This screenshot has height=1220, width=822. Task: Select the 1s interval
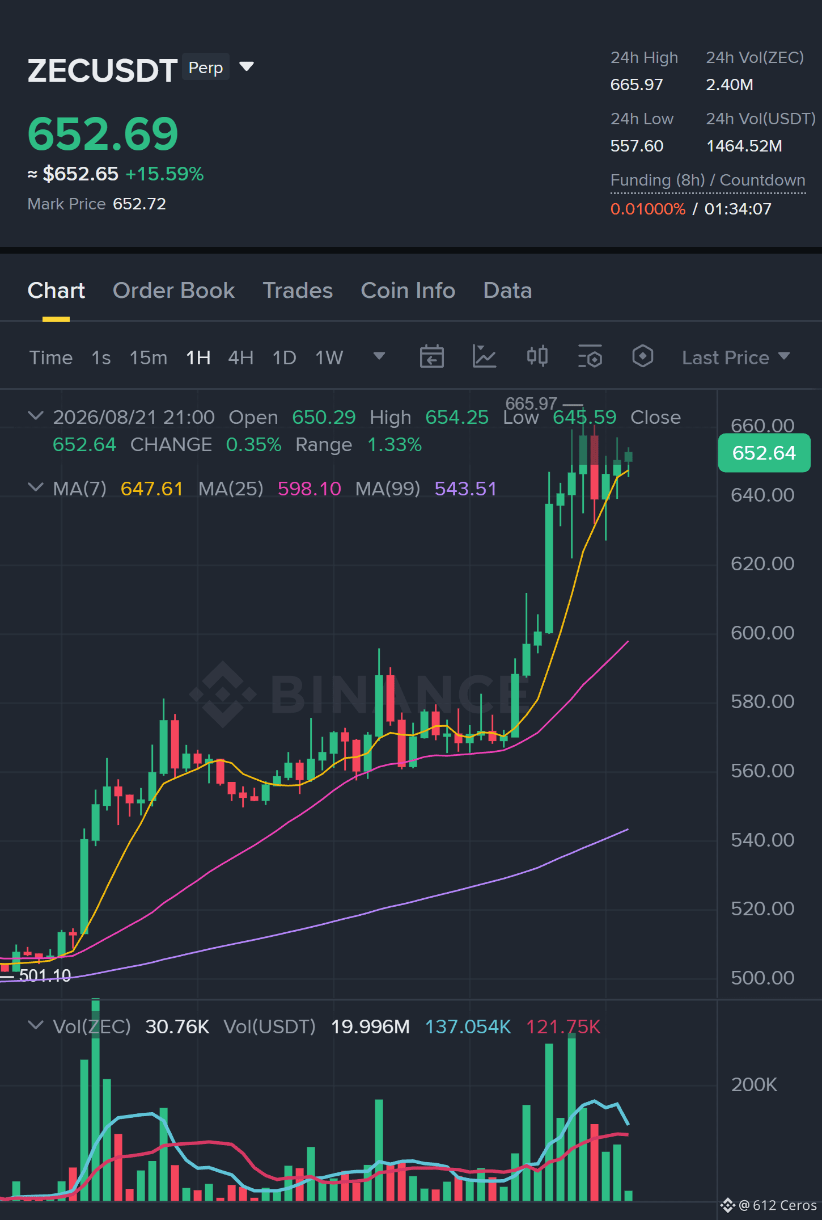tap(101, 357)
